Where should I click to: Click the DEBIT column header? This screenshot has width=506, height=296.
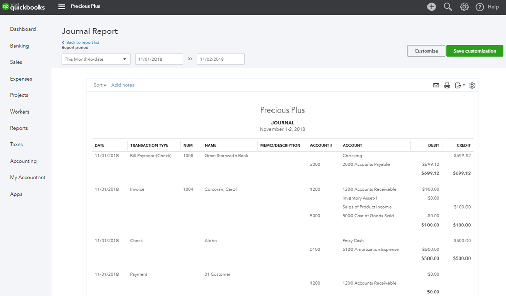pyautogui.click(x=434, y=145)
